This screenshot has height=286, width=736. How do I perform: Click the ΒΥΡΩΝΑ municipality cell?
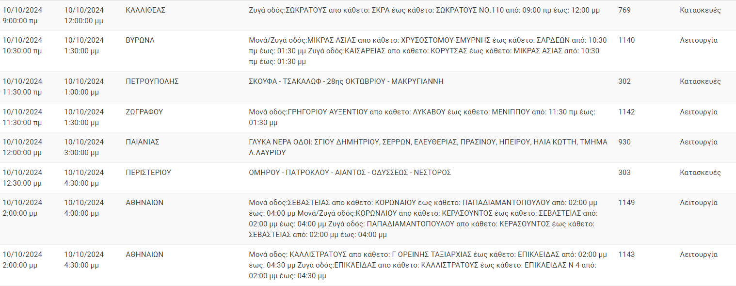point(140,40)
